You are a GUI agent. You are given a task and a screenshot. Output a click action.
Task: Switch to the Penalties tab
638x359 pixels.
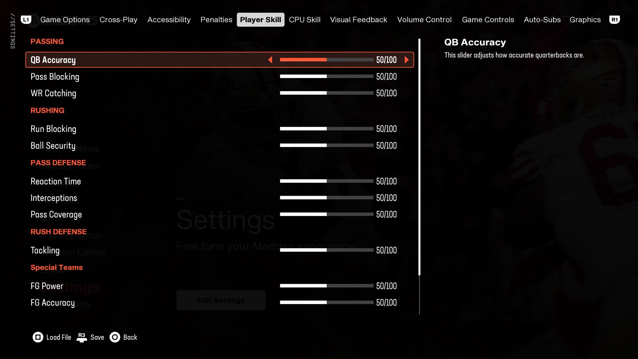(x=216, y=19)
